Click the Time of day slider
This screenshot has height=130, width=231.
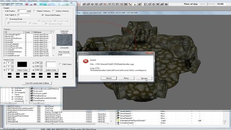tap(208, 4)
